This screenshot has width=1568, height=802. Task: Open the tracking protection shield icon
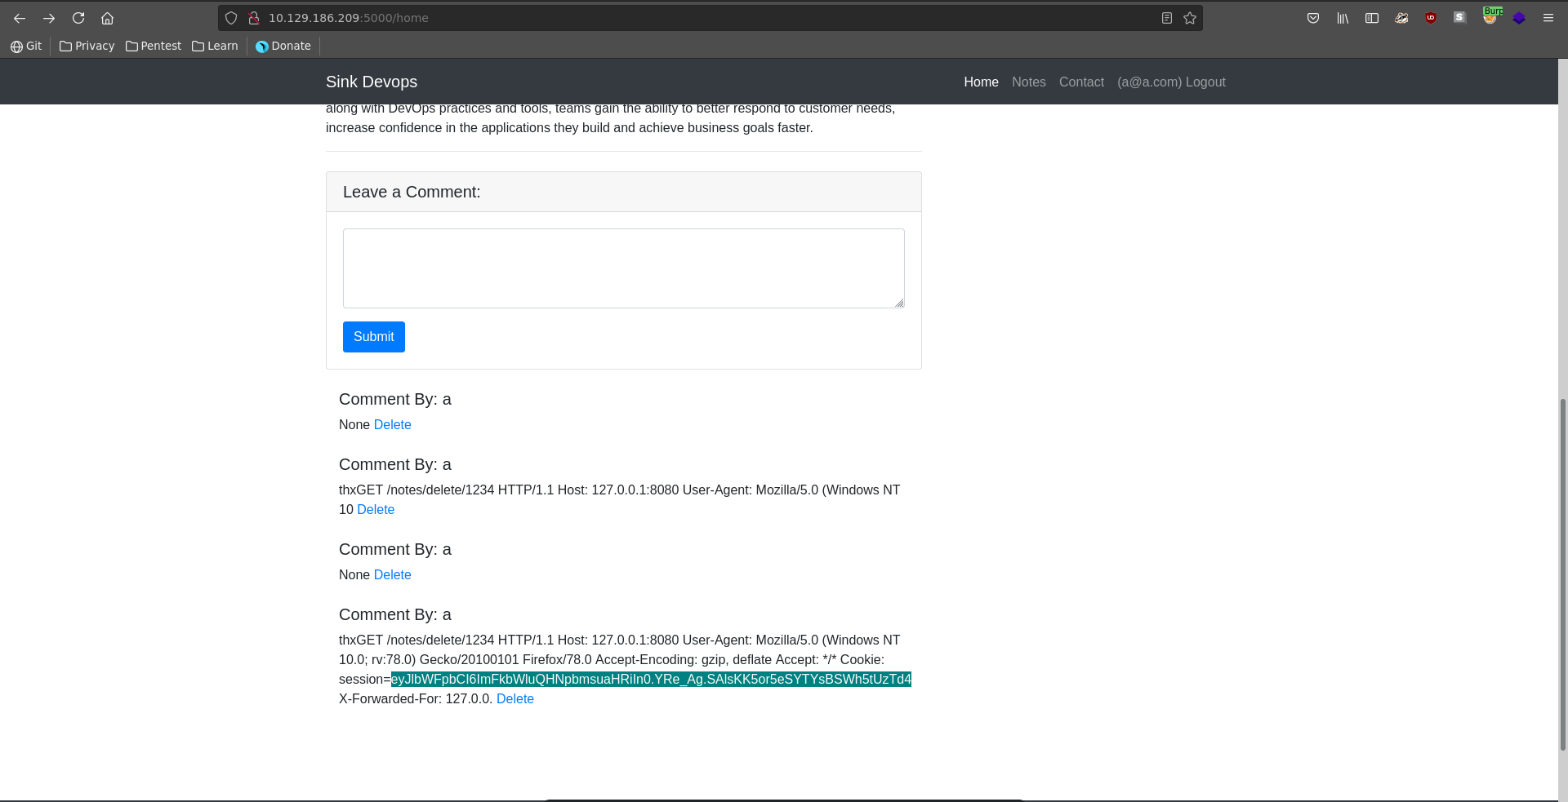(231, 18)
